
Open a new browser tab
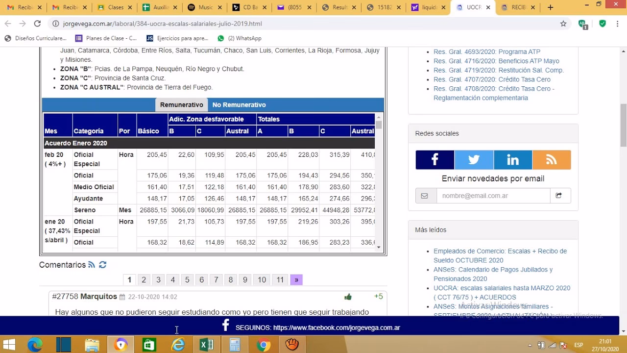tap(550, 7)
